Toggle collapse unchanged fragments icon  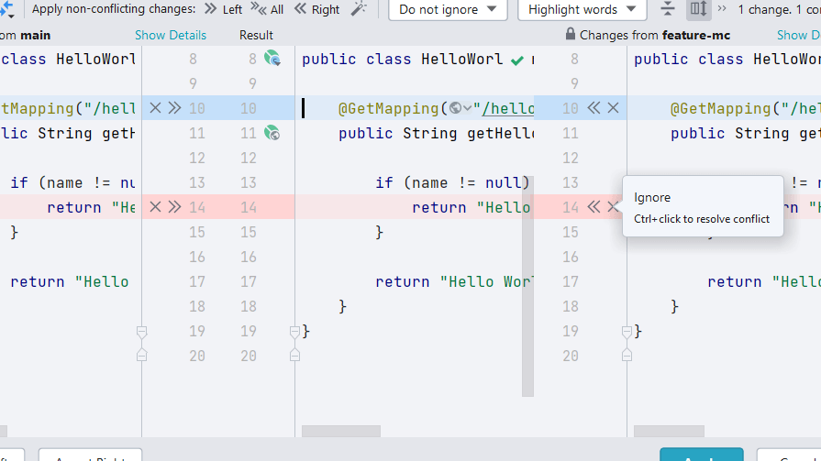[668, 9]
